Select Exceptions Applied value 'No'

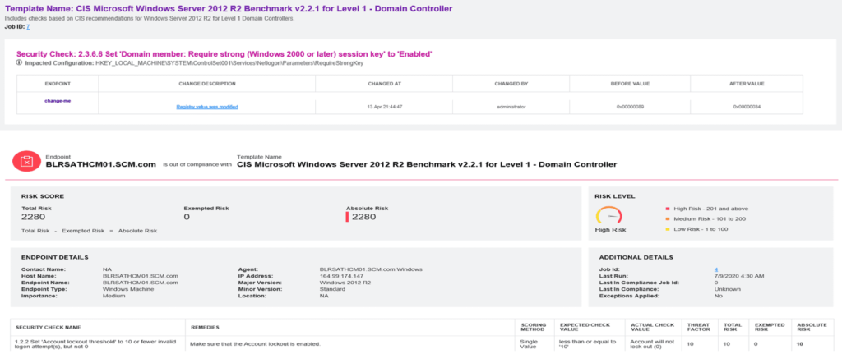coord(717,296)
